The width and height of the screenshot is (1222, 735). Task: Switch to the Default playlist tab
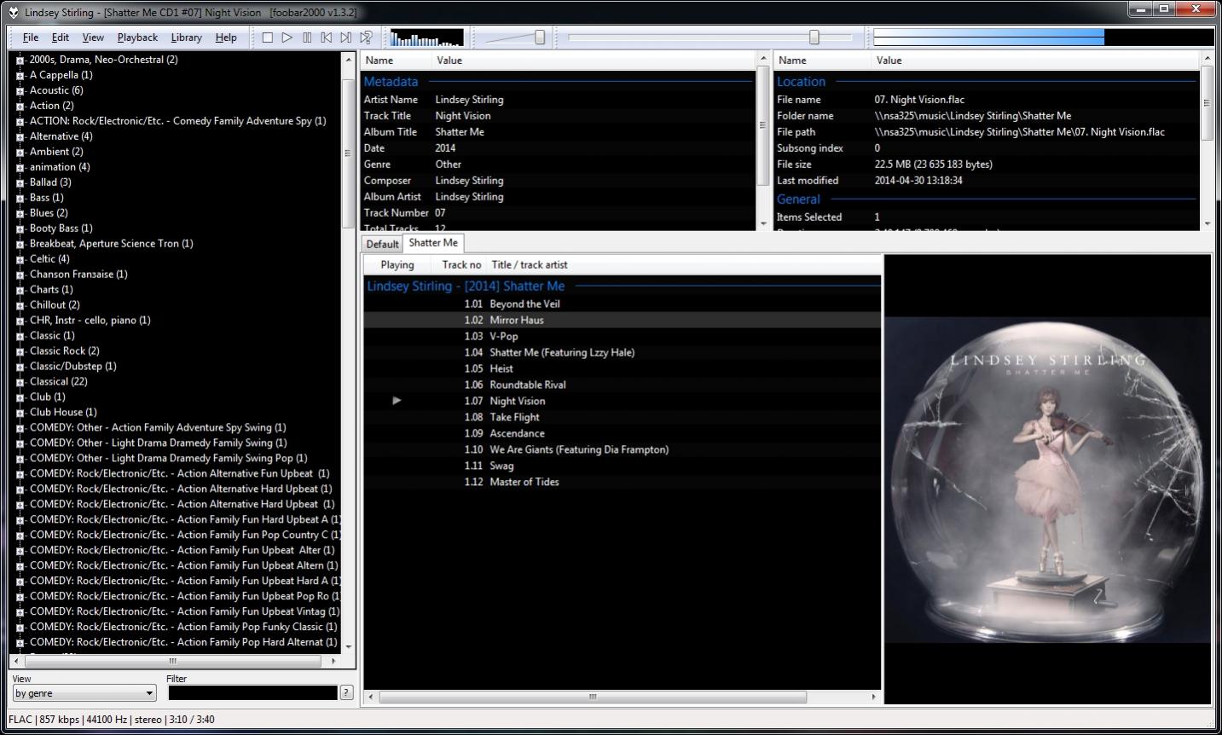(382, 244)
